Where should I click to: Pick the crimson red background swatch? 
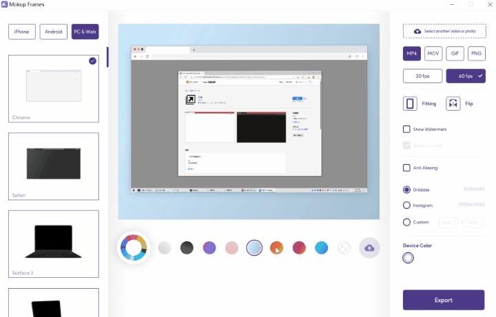tap(299, 248)
